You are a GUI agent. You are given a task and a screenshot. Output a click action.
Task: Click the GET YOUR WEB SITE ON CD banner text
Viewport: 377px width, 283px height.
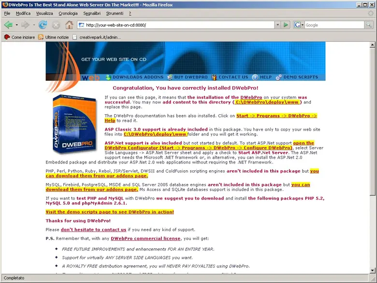click(x=114, y=59)
